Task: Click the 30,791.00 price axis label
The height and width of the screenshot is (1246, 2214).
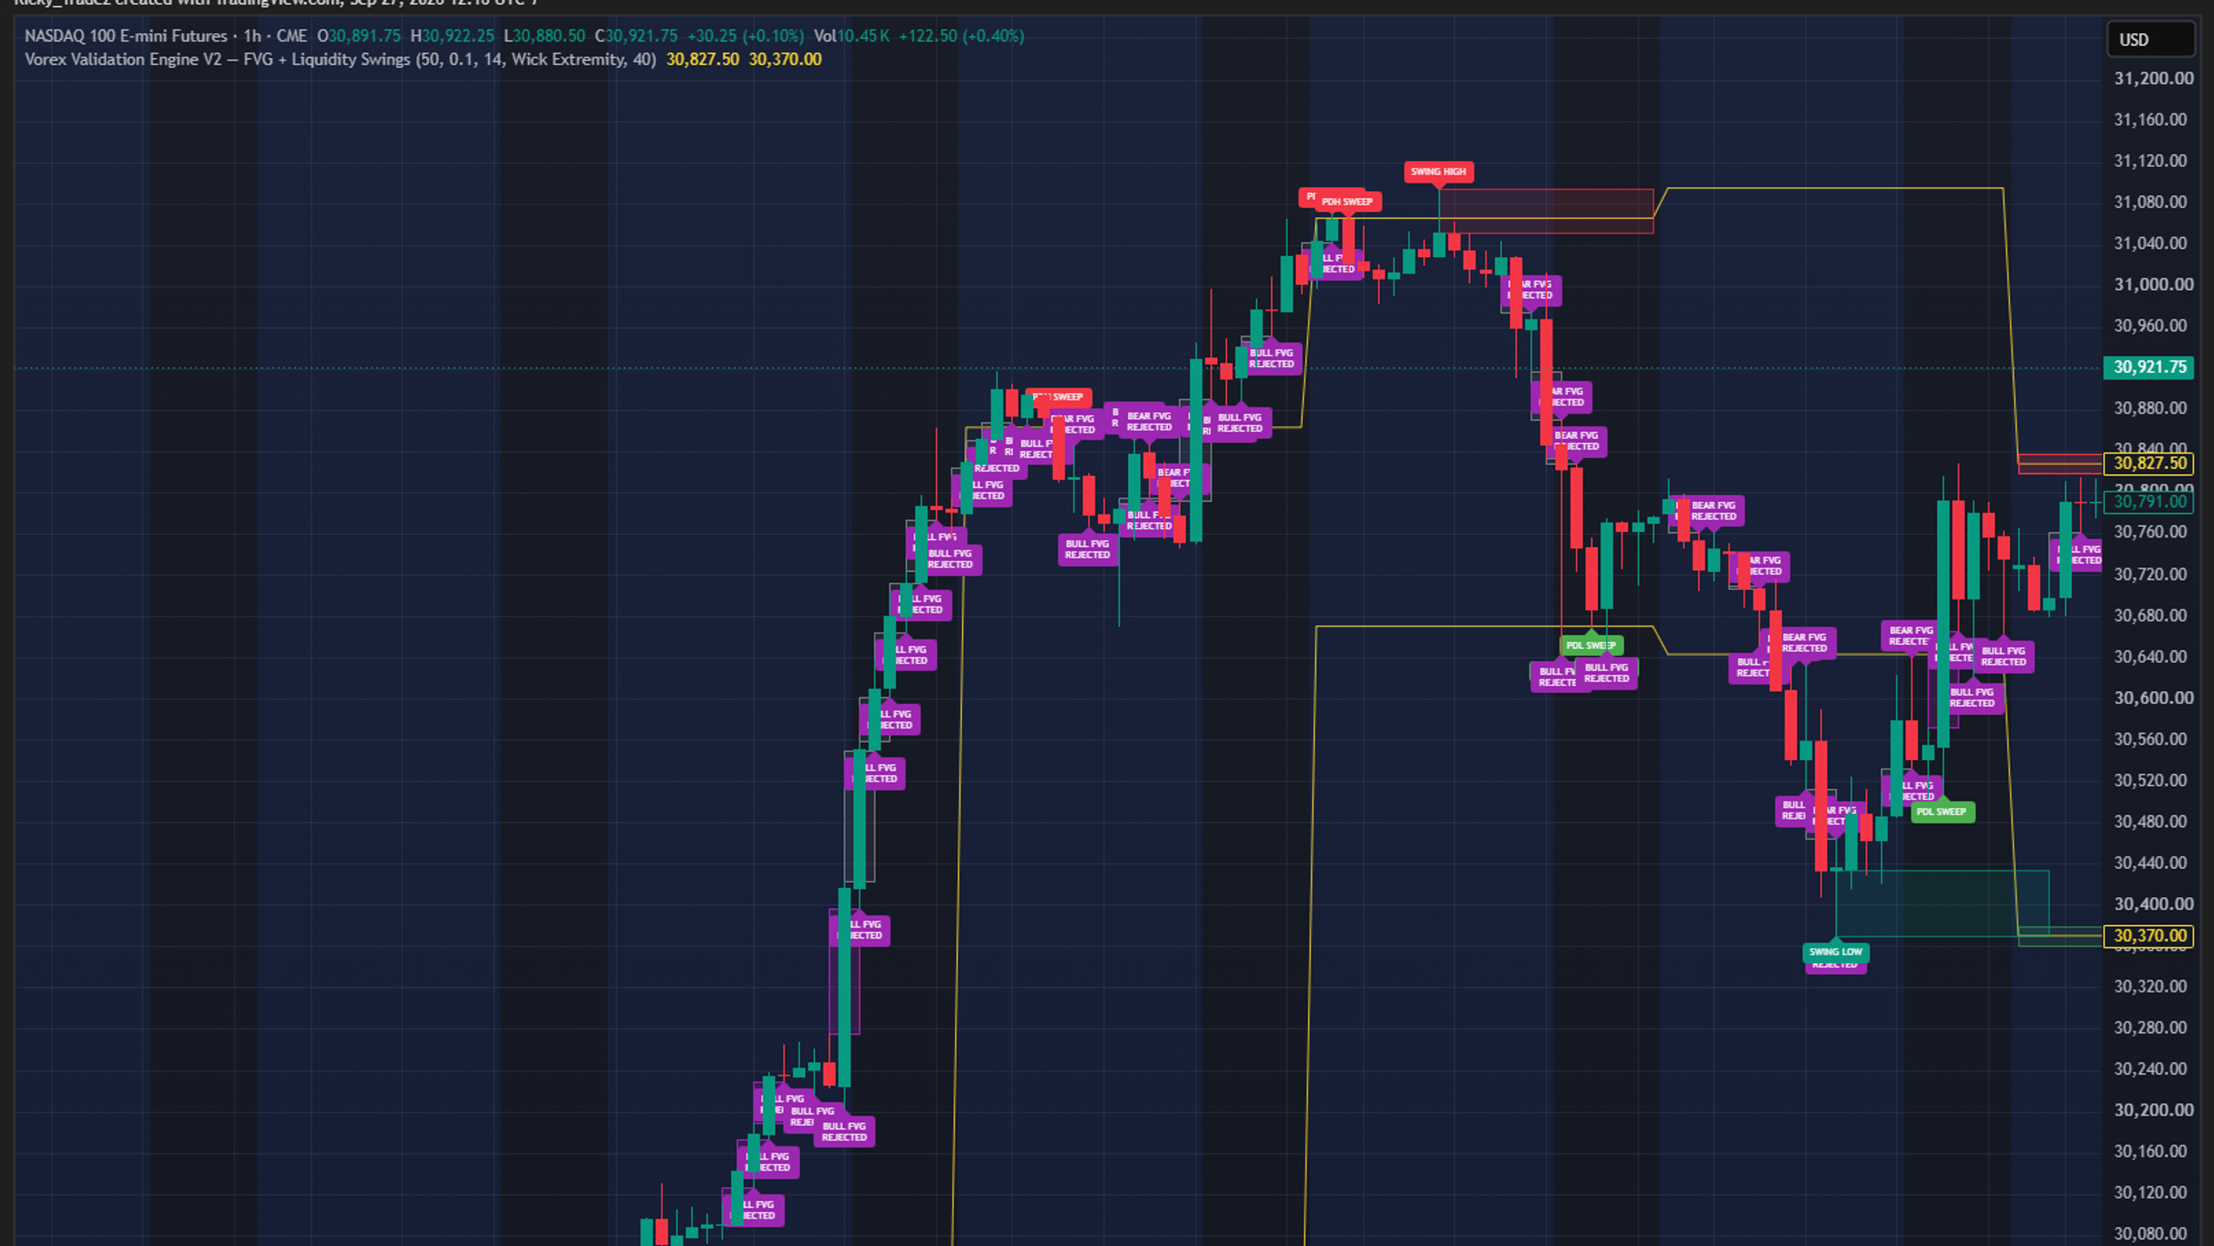Action: tap(2149, 502)
